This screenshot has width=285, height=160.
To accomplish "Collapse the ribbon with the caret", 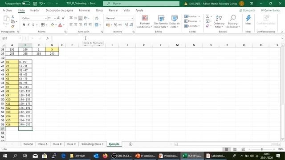I will pyautogui.click(x=282, y=32).
